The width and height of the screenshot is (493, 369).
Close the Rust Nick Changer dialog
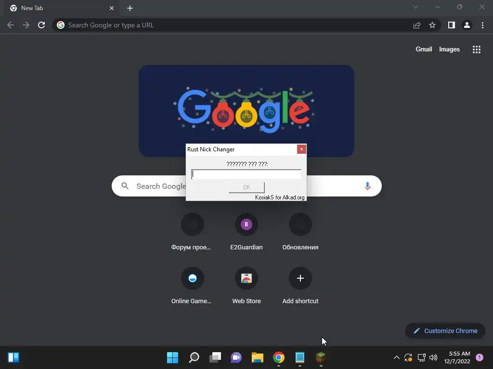pos(301,149)
